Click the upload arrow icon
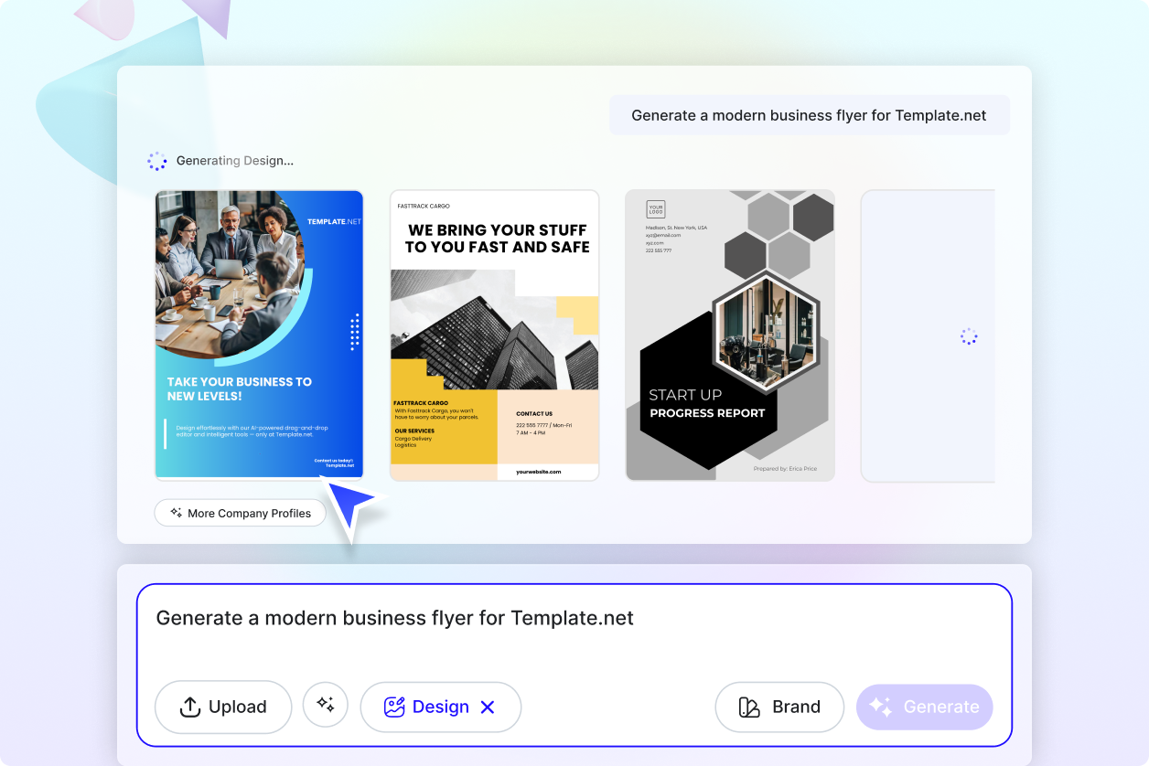Viewport: 1149px width, 766px height. click(x=189, y=707)
